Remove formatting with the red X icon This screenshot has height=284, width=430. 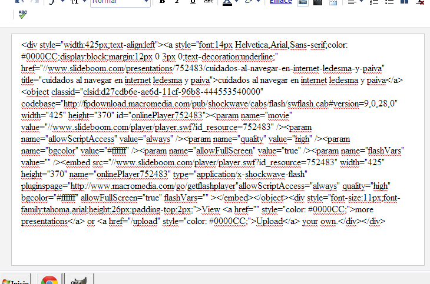coord(420,2)
